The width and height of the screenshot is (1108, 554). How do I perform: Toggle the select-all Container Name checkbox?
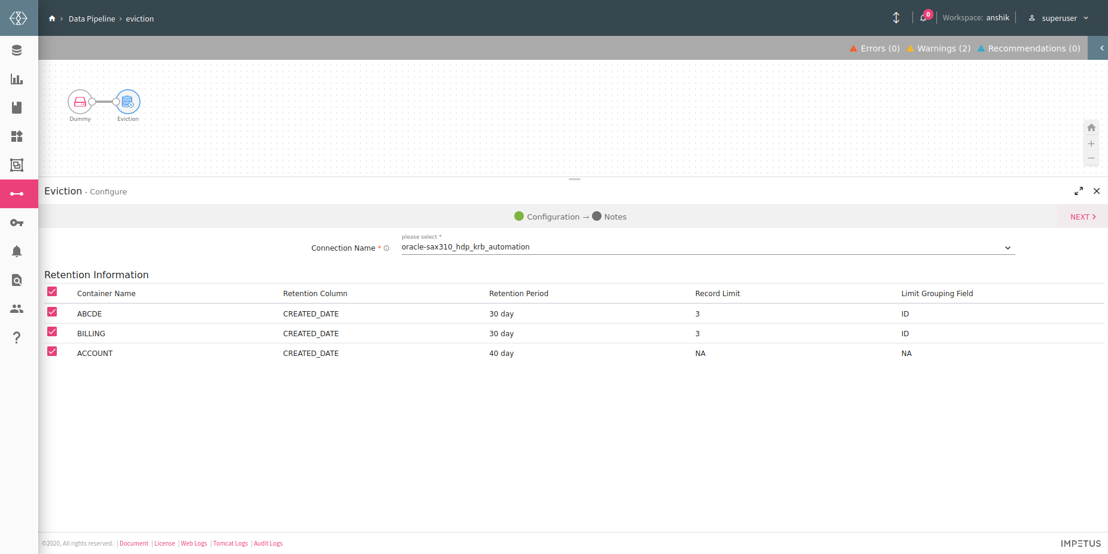point(52,292)
